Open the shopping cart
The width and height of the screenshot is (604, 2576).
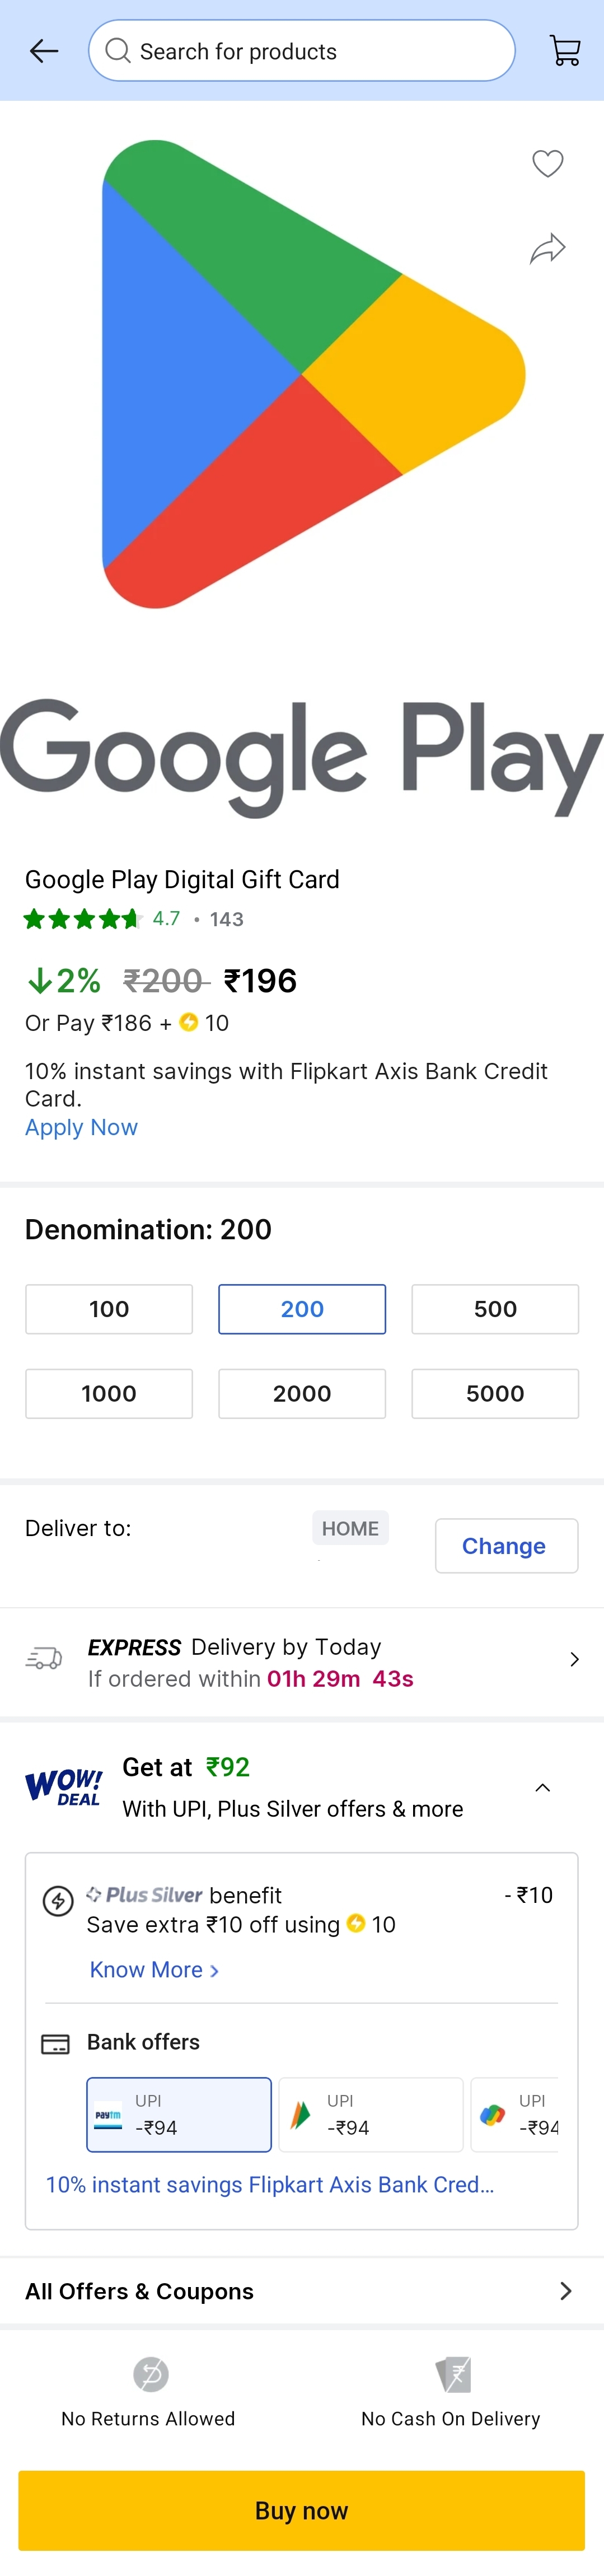[563, 50]
